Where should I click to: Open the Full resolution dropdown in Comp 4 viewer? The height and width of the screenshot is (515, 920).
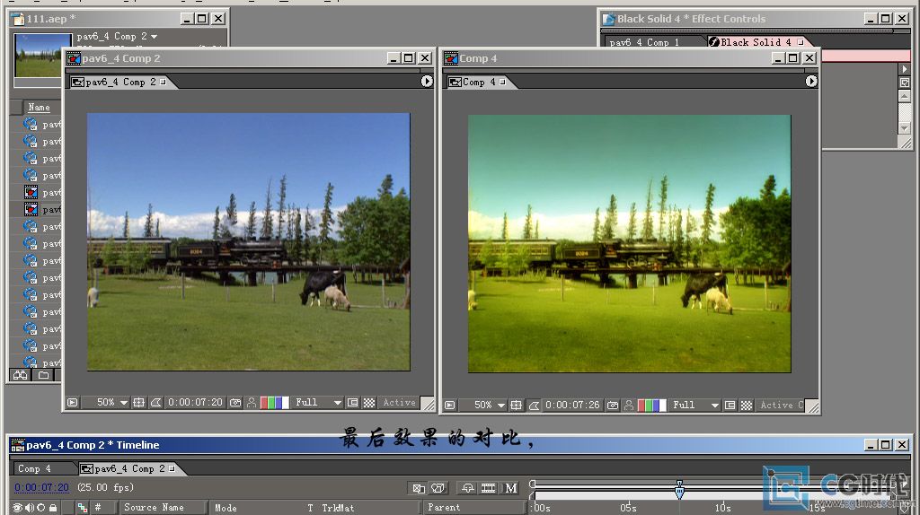[695, 405]
